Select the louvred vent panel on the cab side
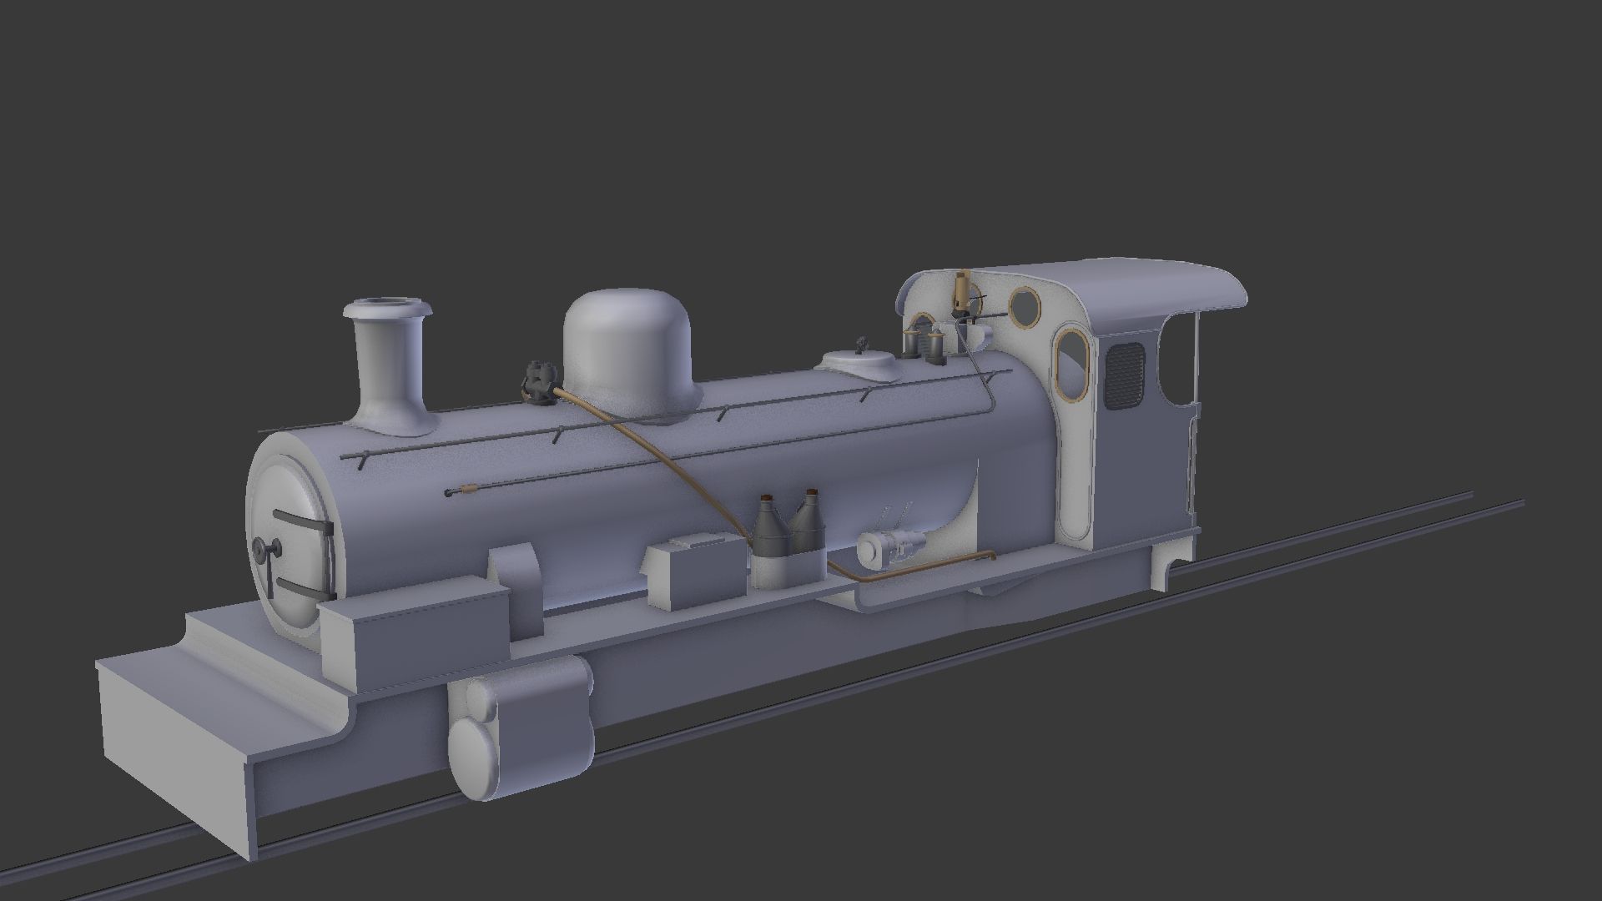 coord(1126,375)
